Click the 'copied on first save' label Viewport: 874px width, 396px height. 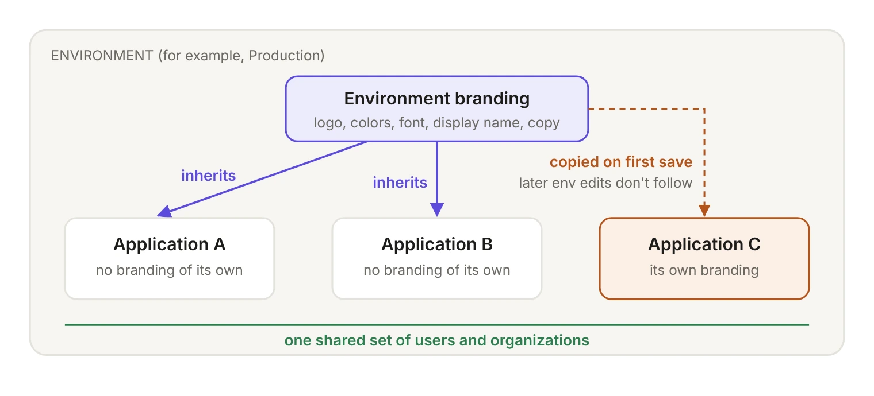621,162
